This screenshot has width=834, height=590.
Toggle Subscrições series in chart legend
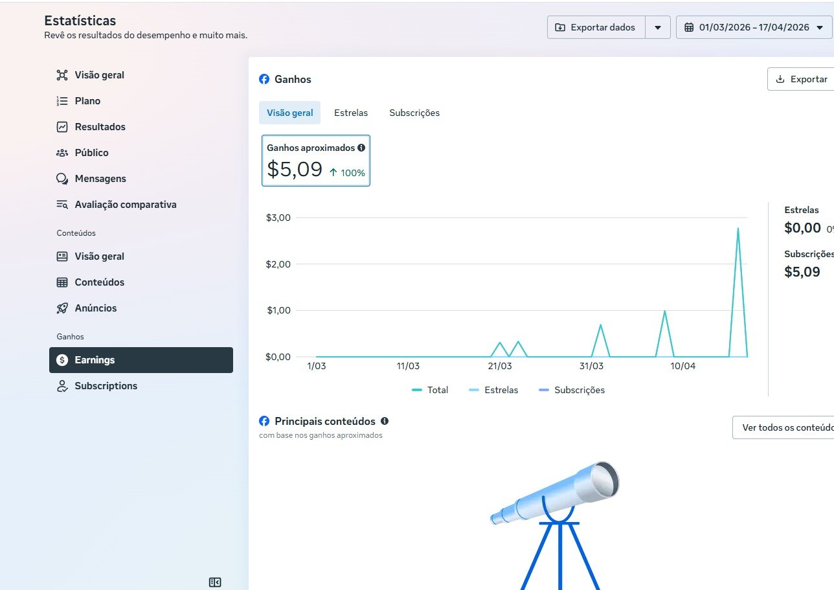click(x=572, y=390)
